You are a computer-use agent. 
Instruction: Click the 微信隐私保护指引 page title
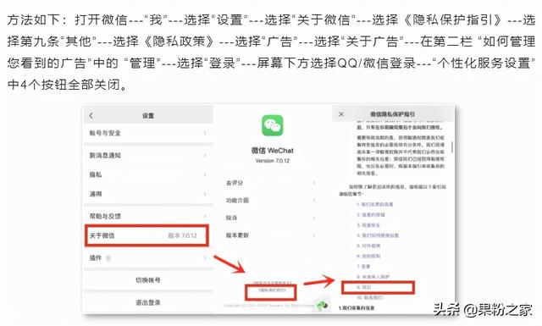[392, 114]
